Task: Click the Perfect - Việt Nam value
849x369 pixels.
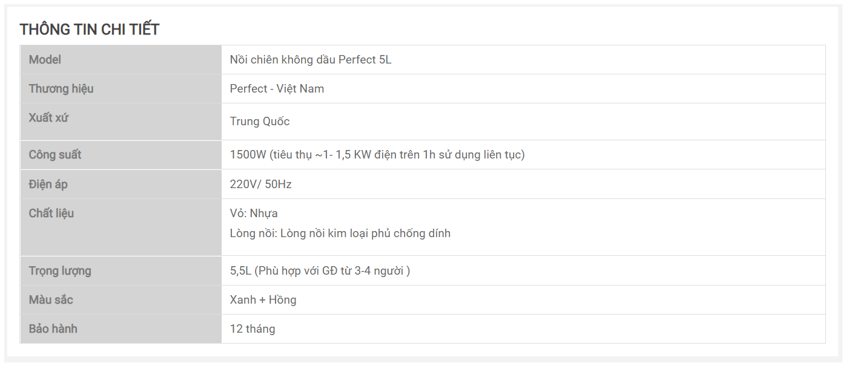Action: (x=277, y=89)
